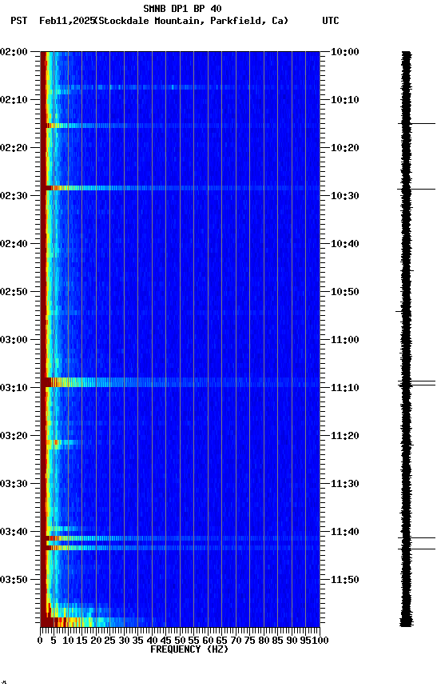Click the "03:30" PST time label

click(14, 484)
